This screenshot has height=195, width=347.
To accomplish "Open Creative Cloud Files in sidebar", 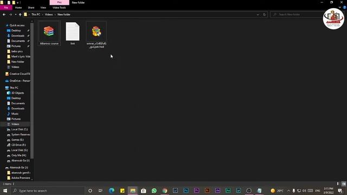I will (18, 74).
